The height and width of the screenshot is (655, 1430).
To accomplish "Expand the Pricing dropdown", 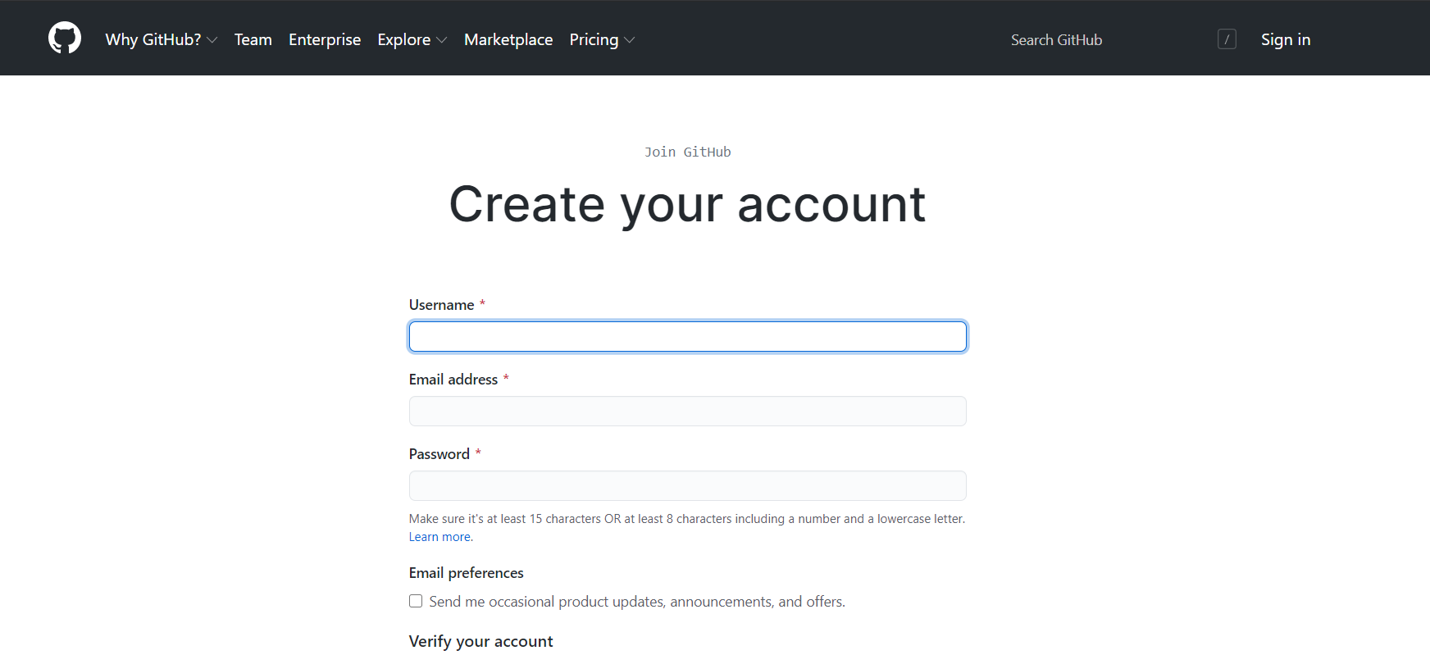I will (603, 39).
